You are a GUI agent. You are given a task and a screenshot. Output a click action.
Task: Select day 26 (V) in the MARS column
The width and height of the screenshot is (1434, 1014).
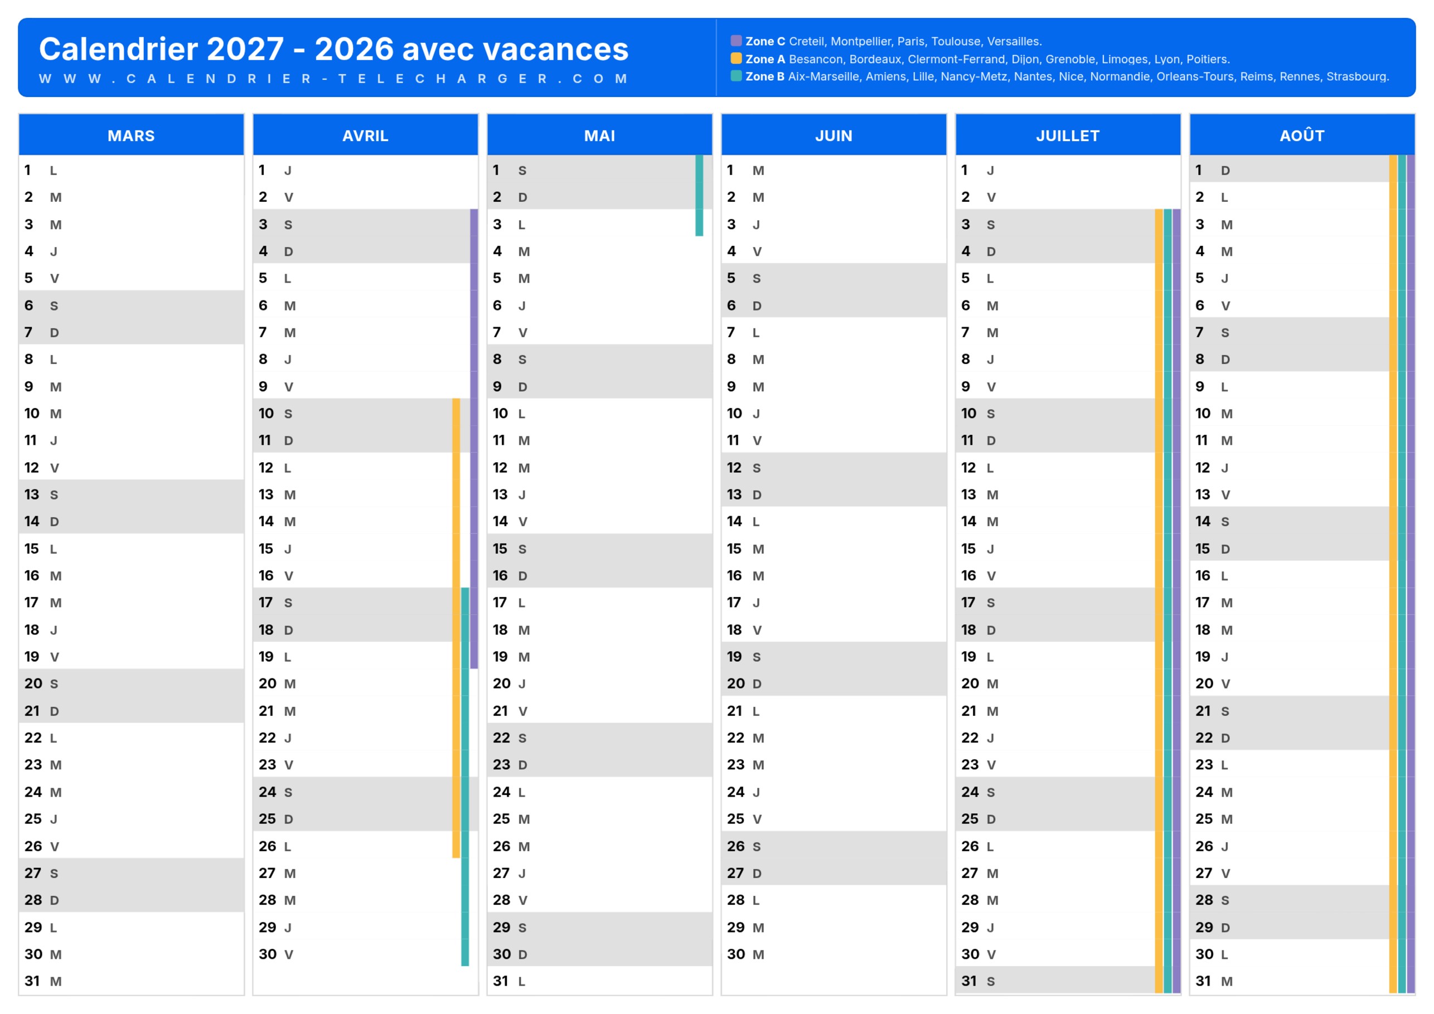131,846
